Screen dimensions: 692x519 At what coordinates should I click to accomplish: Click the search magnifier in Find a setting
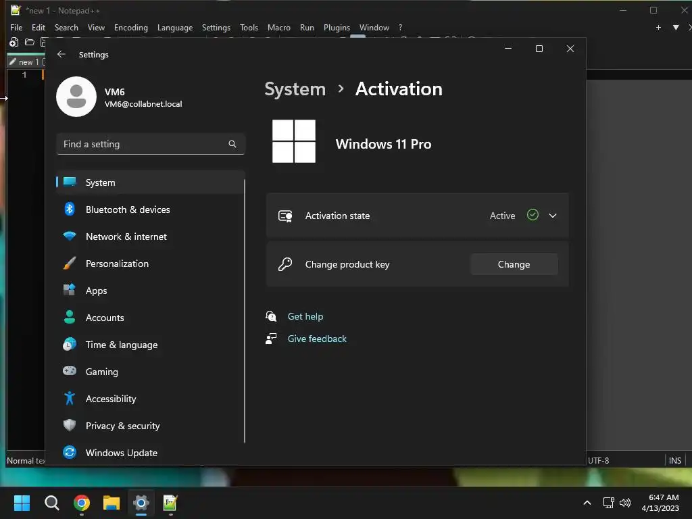click(232, 144)
